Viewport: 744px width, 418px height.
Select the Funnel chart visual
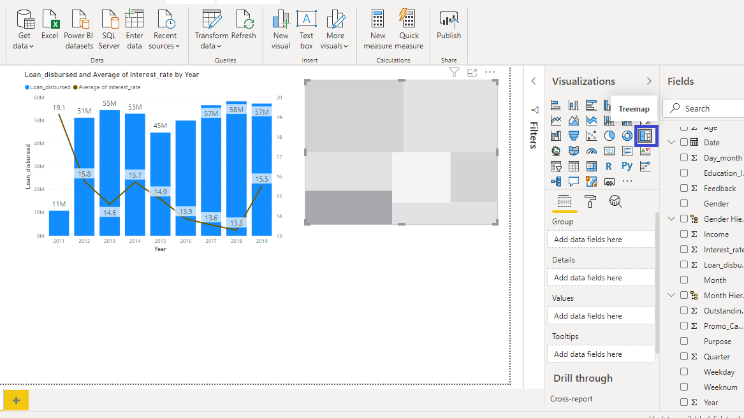574,136
